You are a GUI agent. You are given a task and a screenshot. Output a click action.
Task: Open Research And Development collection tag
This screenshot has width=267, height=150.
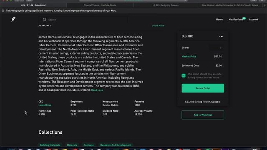click(116, 145)
